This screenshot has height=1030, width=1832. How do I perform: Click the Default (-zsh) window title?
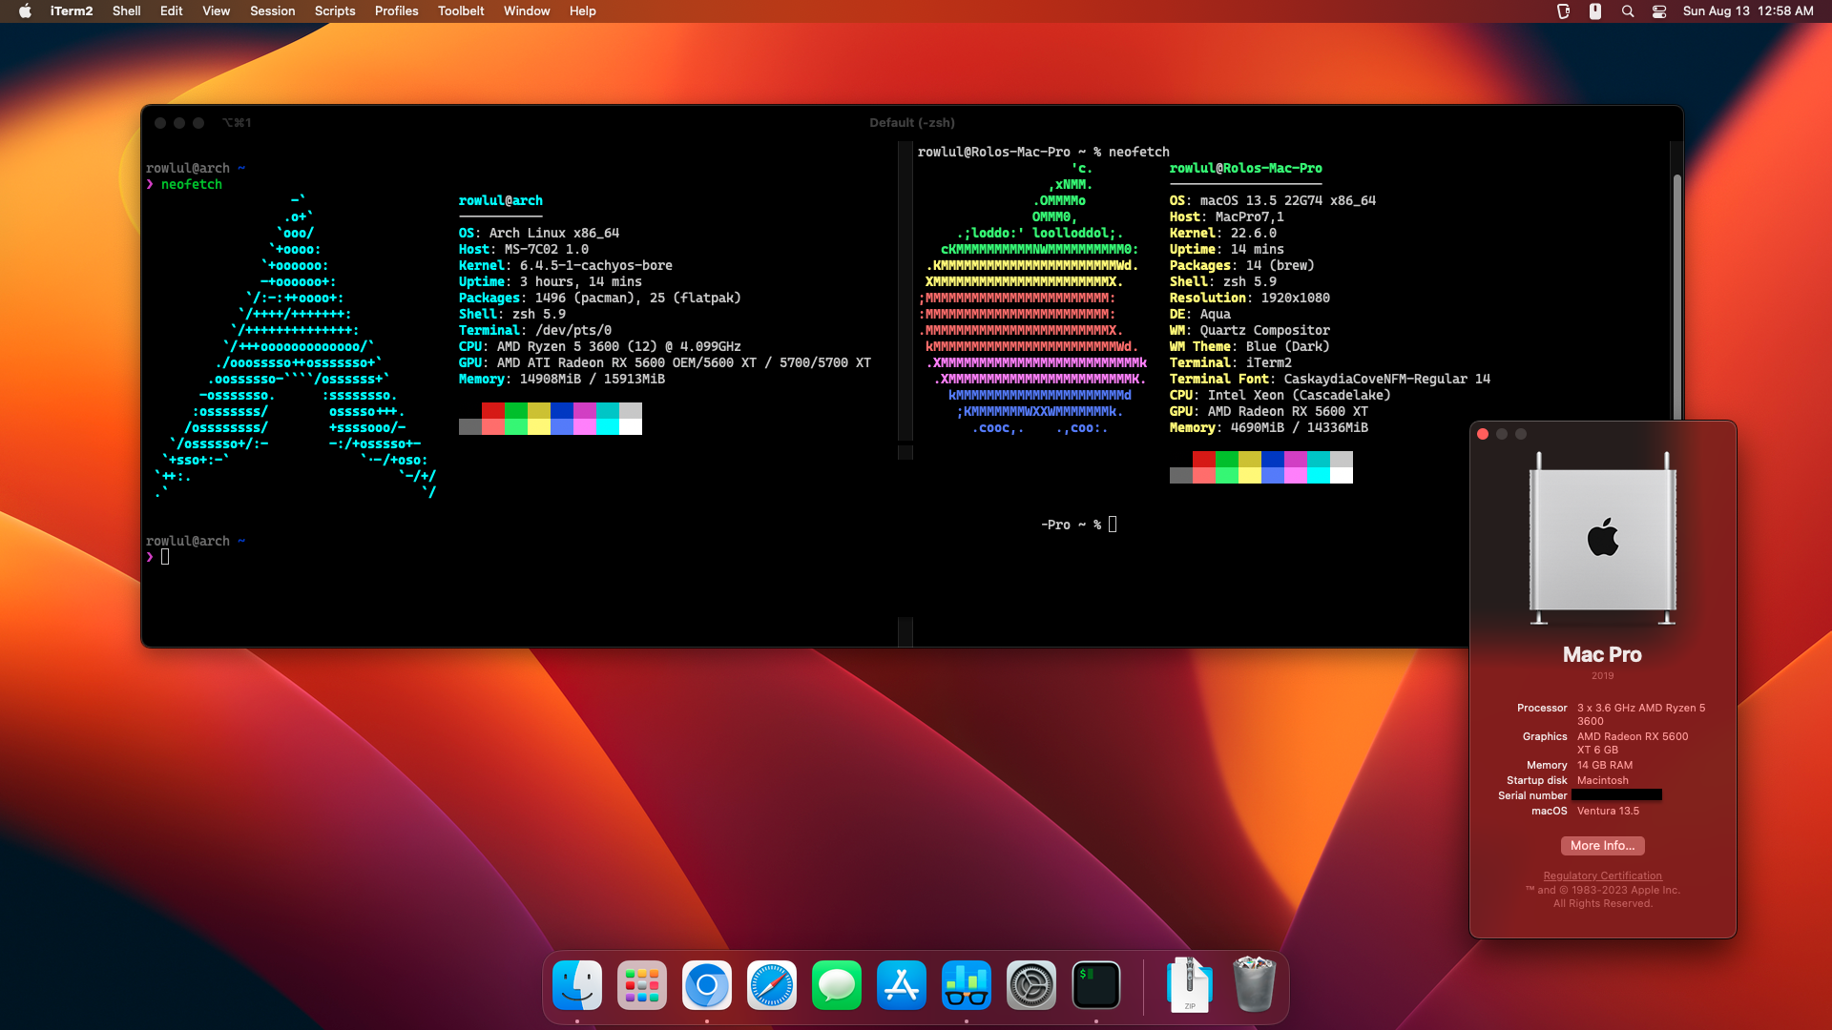(x=912, y=123)
